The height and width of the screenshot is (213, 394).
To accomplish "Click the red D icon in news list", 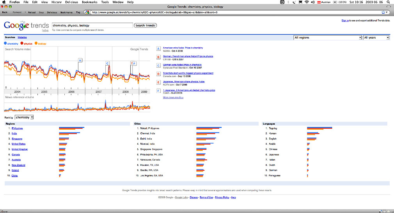I will (158, 74).
